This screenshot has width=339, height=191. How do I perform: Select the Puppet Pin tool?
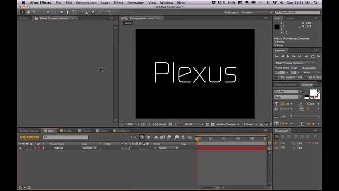[109, 12]
